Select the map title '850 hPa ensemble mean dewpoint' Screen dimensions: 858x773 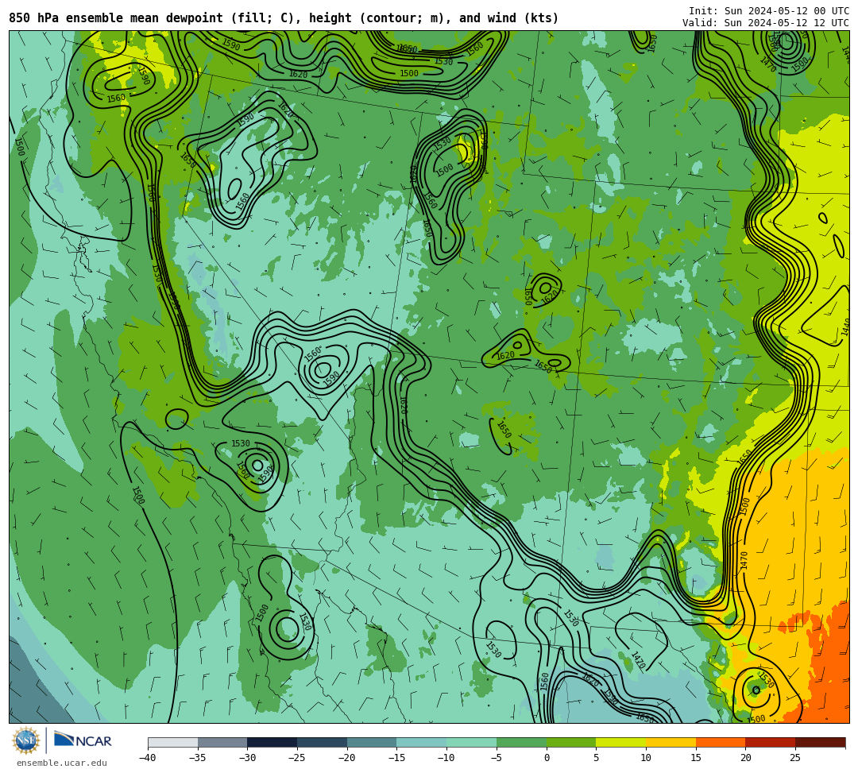tap(116, 18)
